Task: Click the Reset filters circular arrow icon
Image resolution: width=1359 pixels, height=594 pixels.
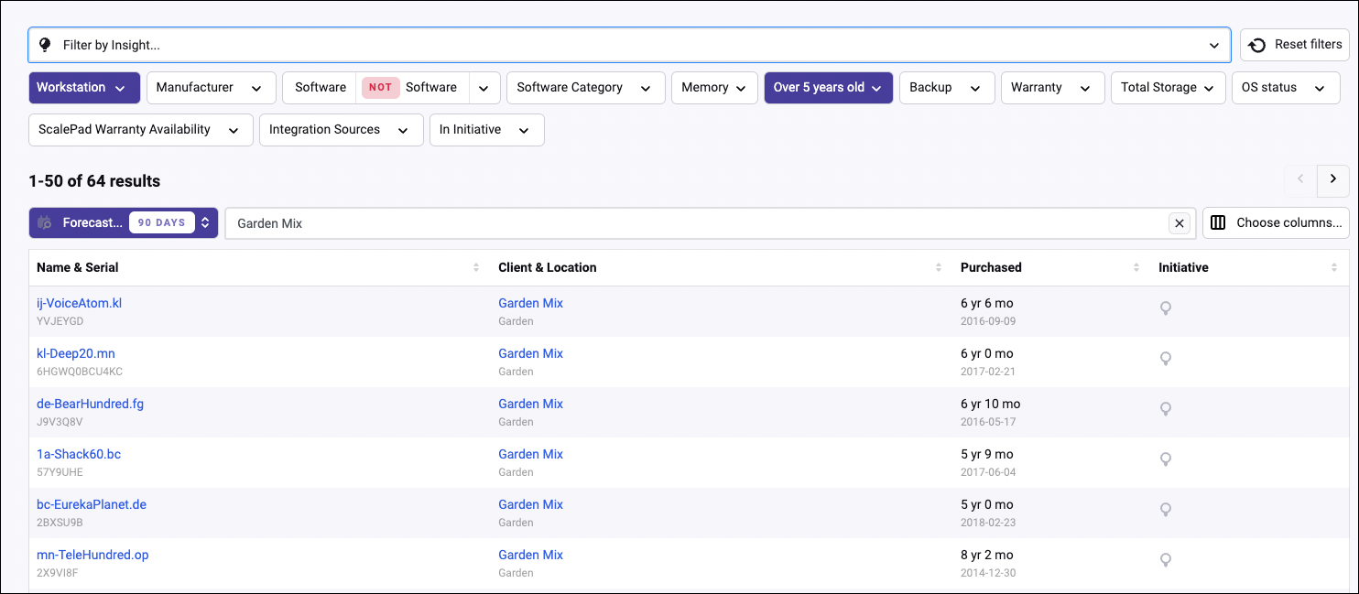Action: coord(1257,45)
